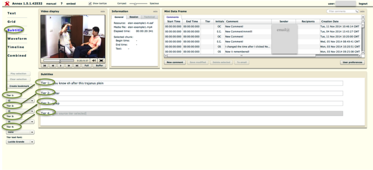Rewind with the step-back button
This screenshot has height=170, width=373.
tap(53, 65)
